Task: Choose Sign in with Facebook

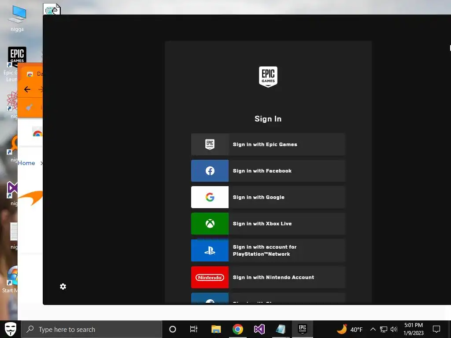Action: pos(268,171)
